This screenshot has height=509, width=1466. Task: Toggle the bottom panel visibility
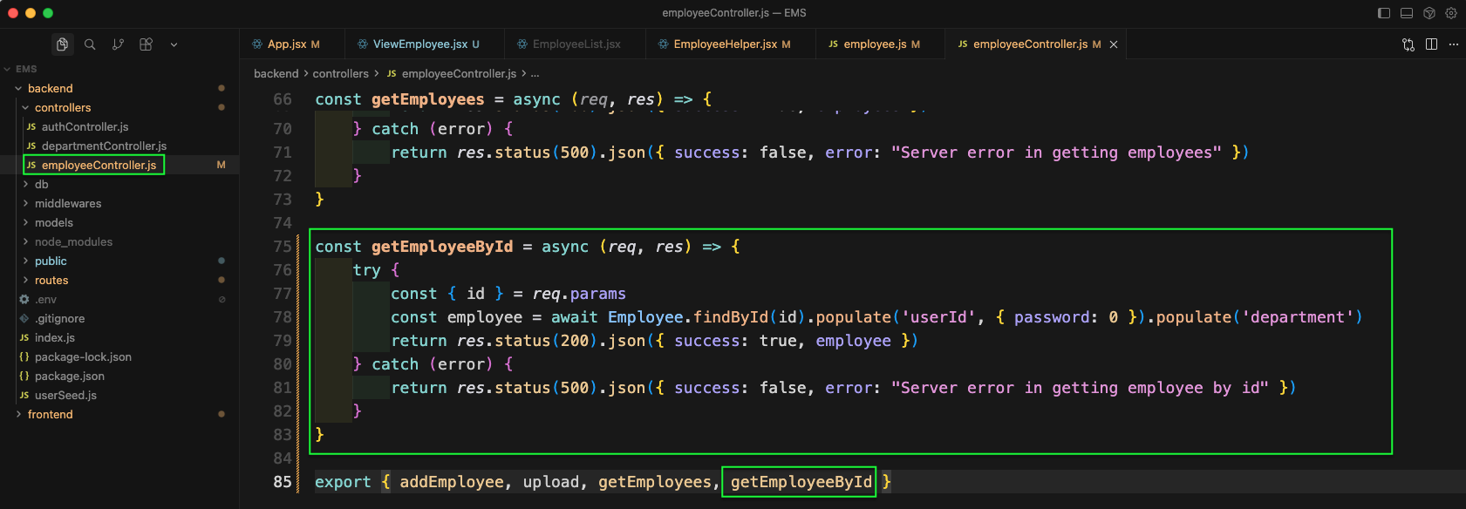tap(1407, 13)
